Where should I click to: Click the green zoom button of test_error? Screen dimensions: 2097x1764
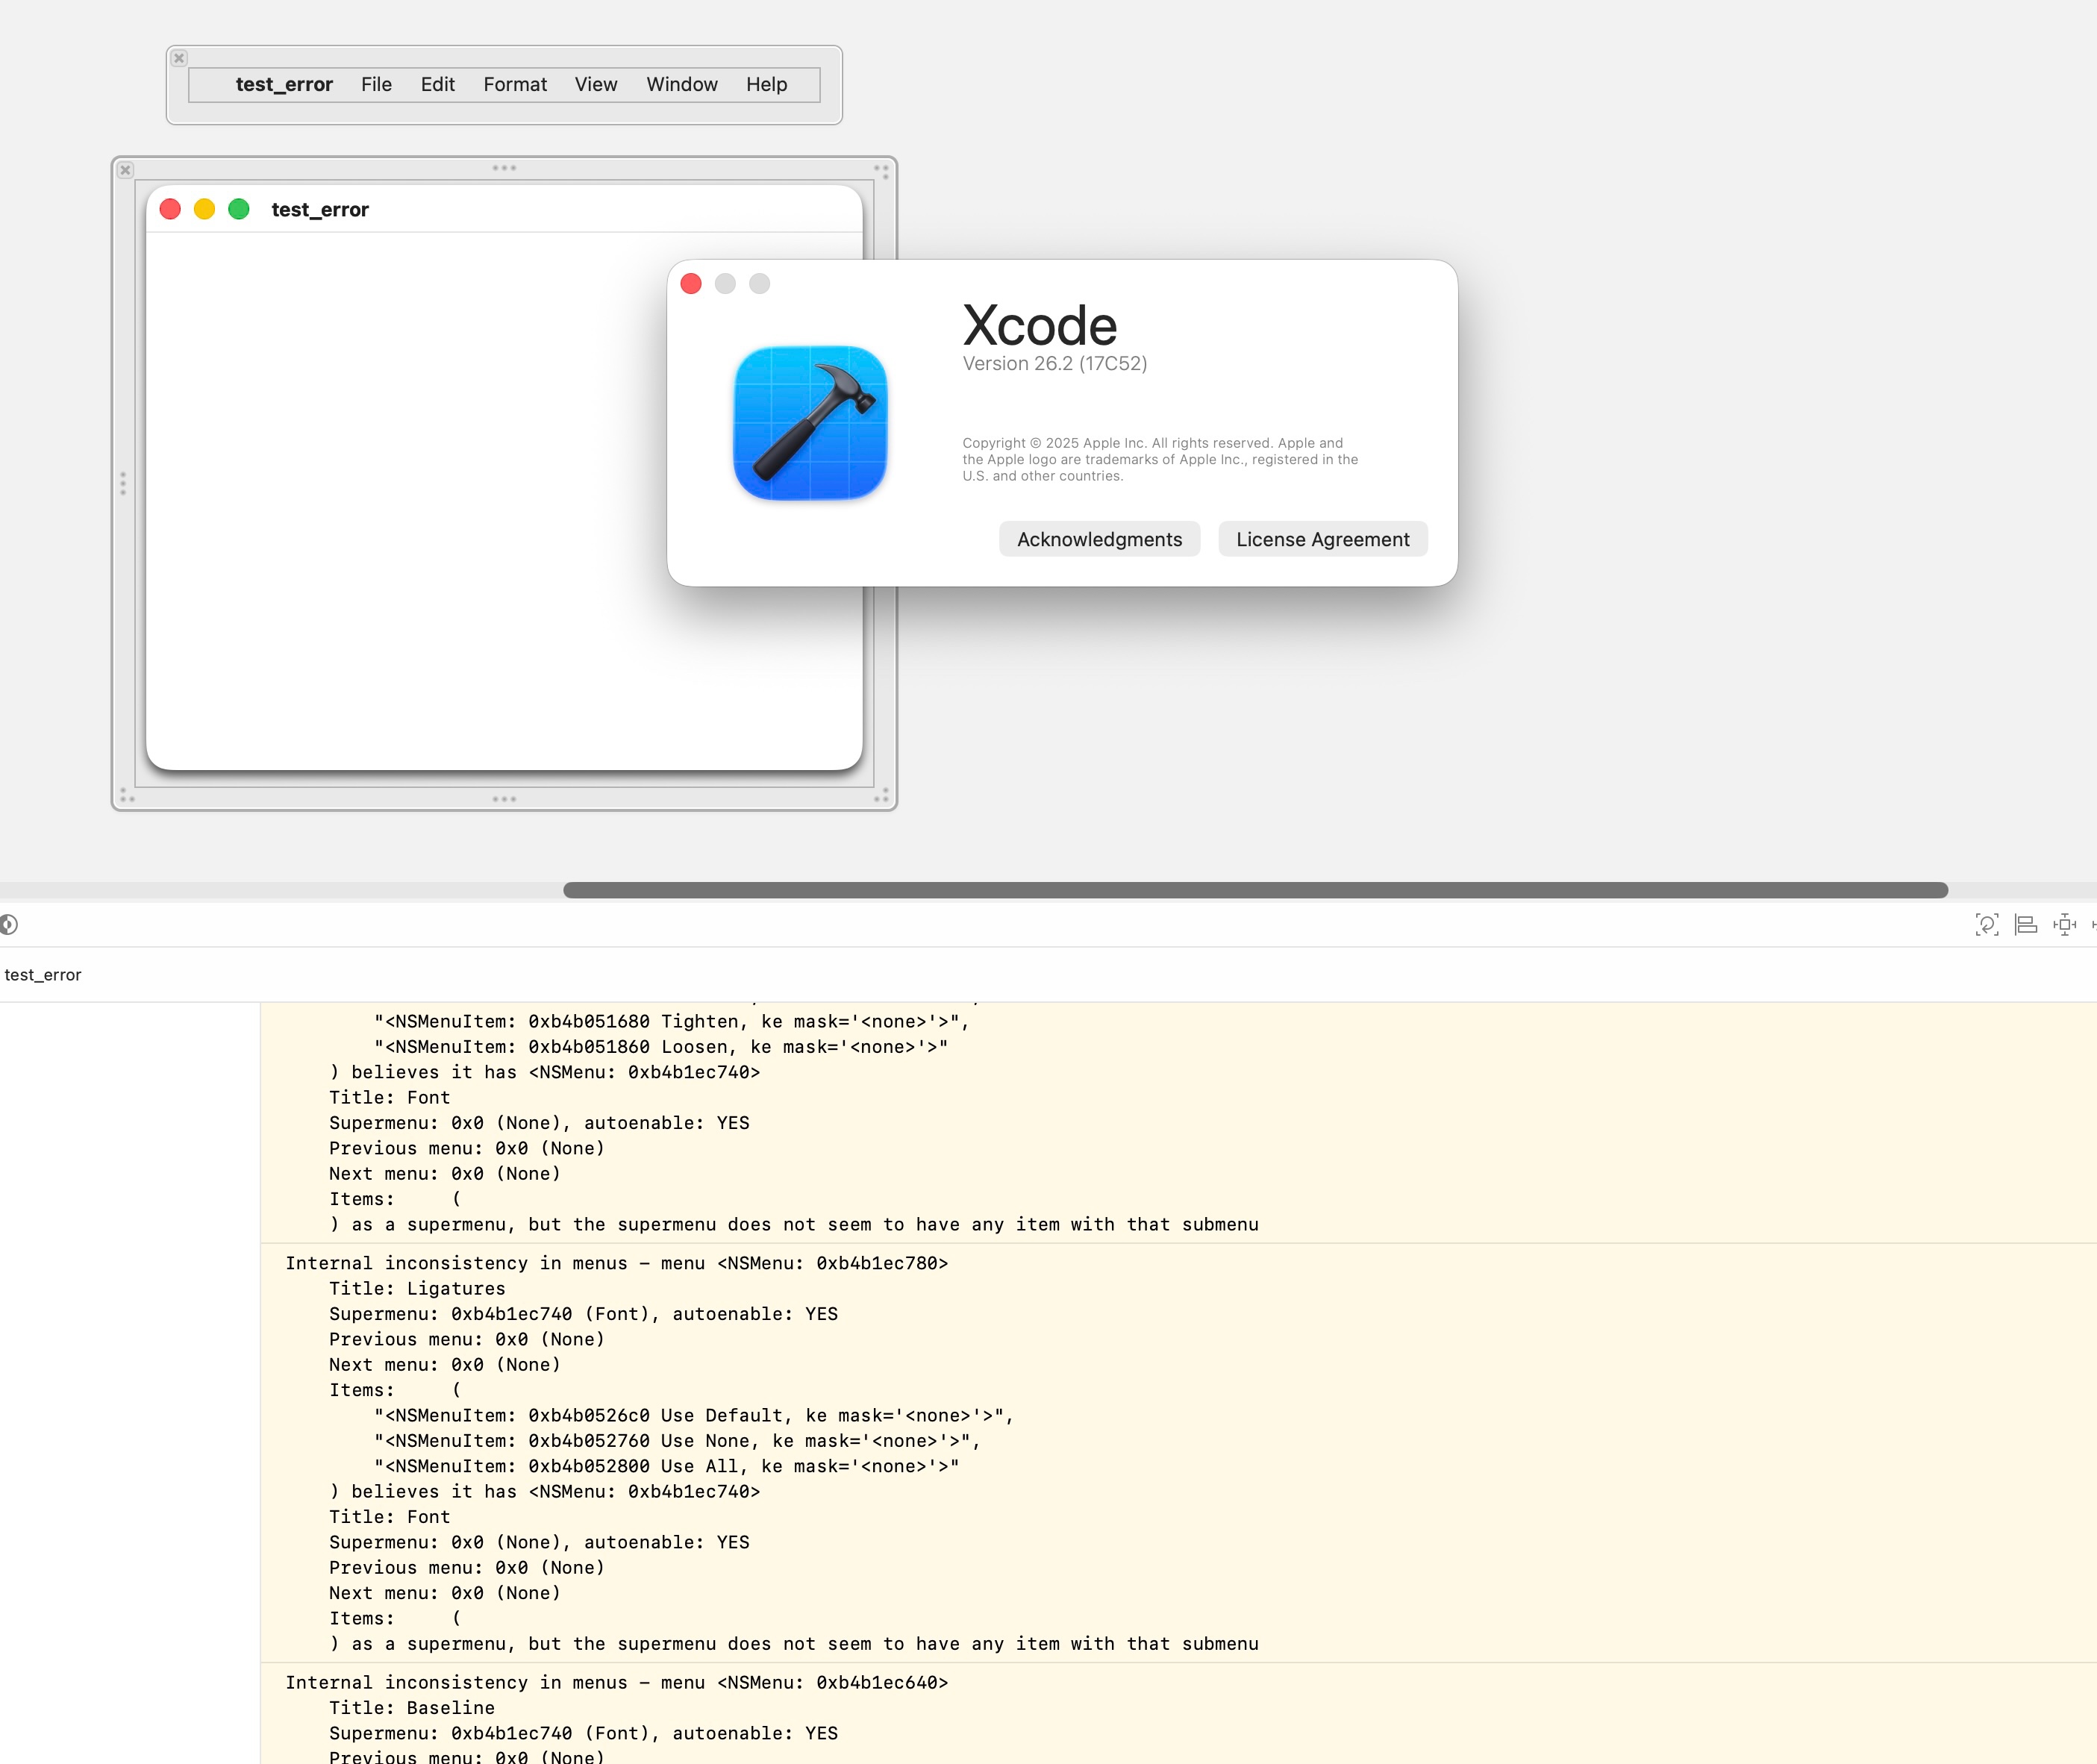(238, 209)
